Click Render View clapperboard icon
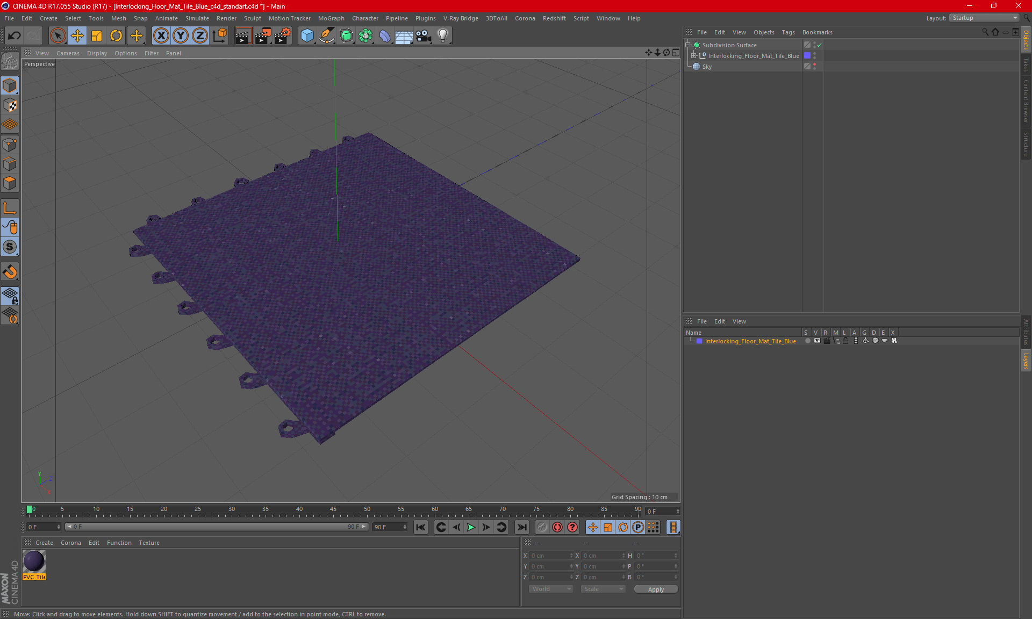Image resolution: width=1032 pixels, height=619 pixels. click(x=243, y=36)
